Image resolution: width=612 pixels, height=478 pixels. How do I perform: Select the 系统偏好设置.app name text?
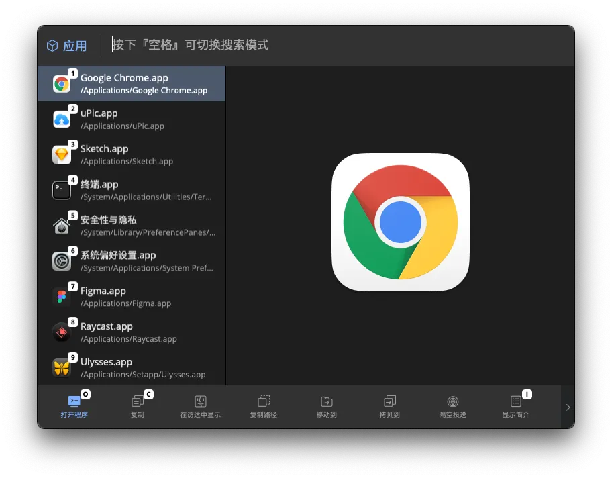[x=118, y=255]
